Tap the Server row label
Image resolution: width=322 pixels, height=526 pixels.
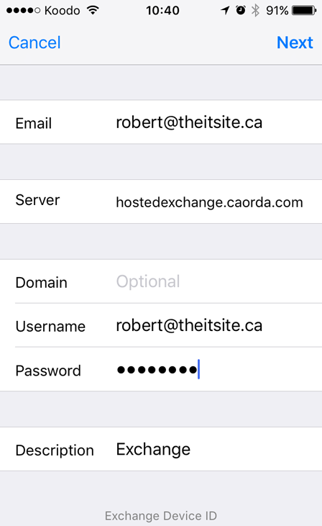pyautogui.click(x=37, y=200)
